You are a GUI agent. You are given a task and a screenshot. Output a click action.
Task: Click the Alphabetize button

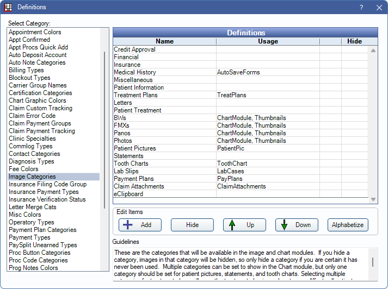point(348,225)
